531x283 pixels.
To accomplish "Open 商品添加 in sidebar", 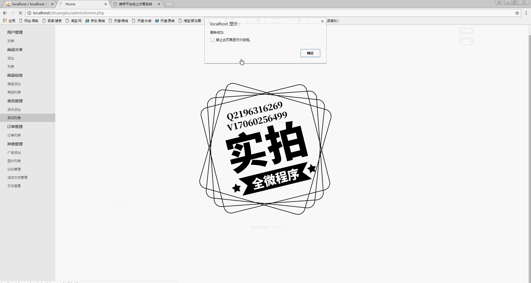I will [14, 84].
